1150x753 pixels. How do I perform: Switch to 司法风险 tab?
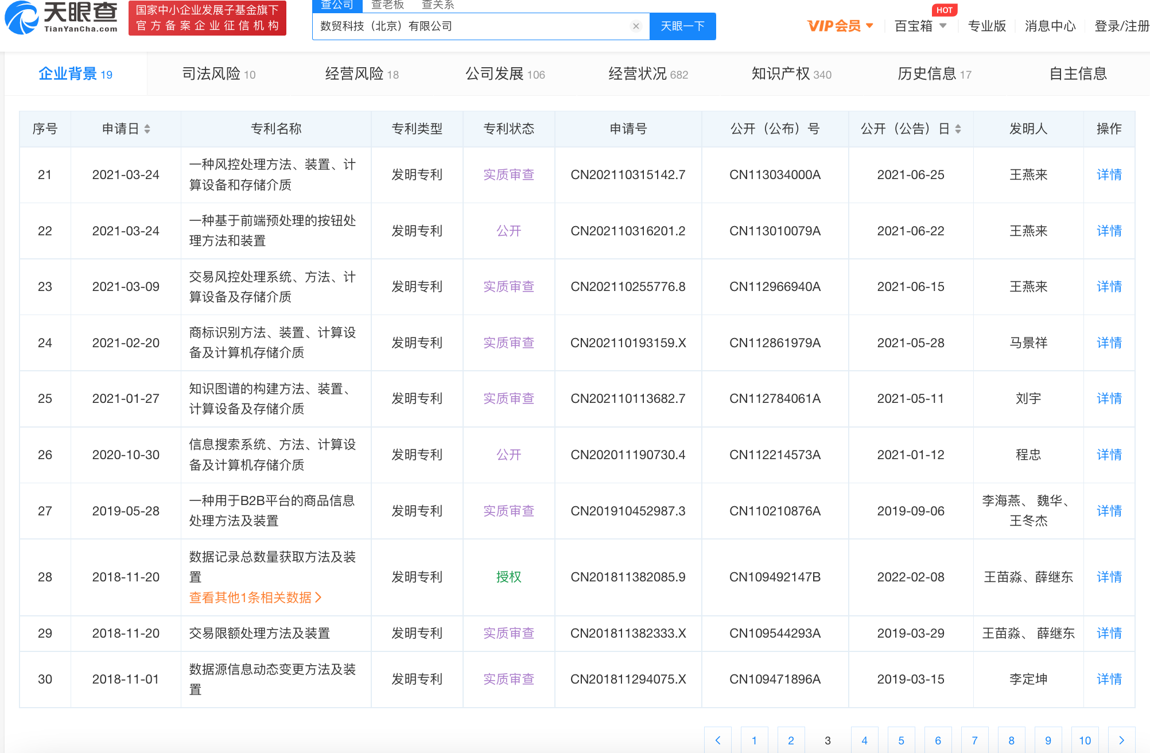click(x=219, y=73)
